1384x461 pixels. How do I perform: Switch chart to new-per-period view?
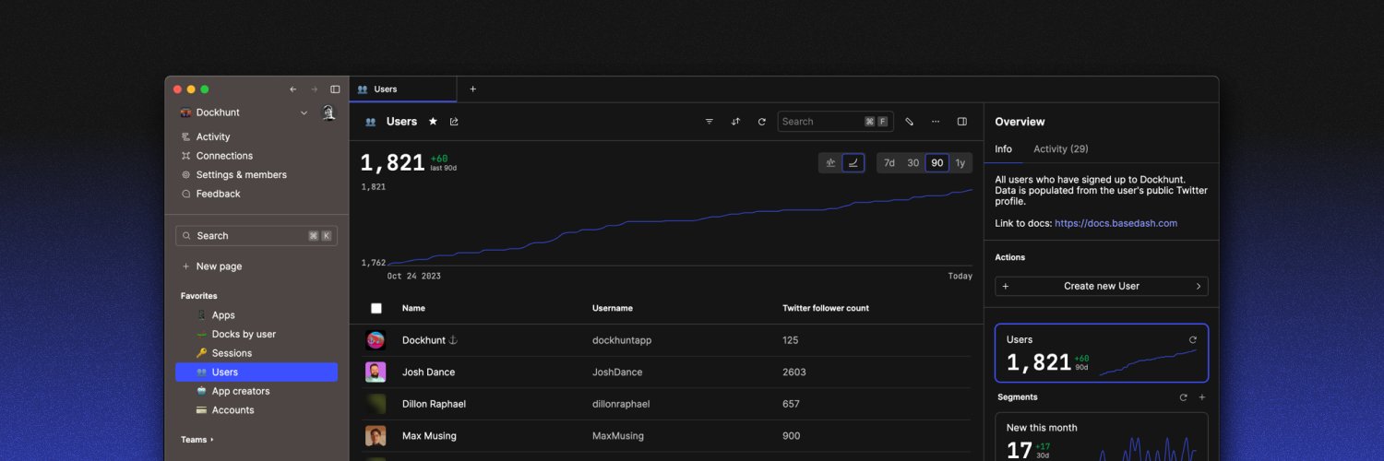(830, 163)
